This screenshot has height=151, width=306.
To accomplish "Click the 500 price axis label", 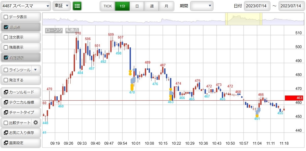I will coord(298,47).
